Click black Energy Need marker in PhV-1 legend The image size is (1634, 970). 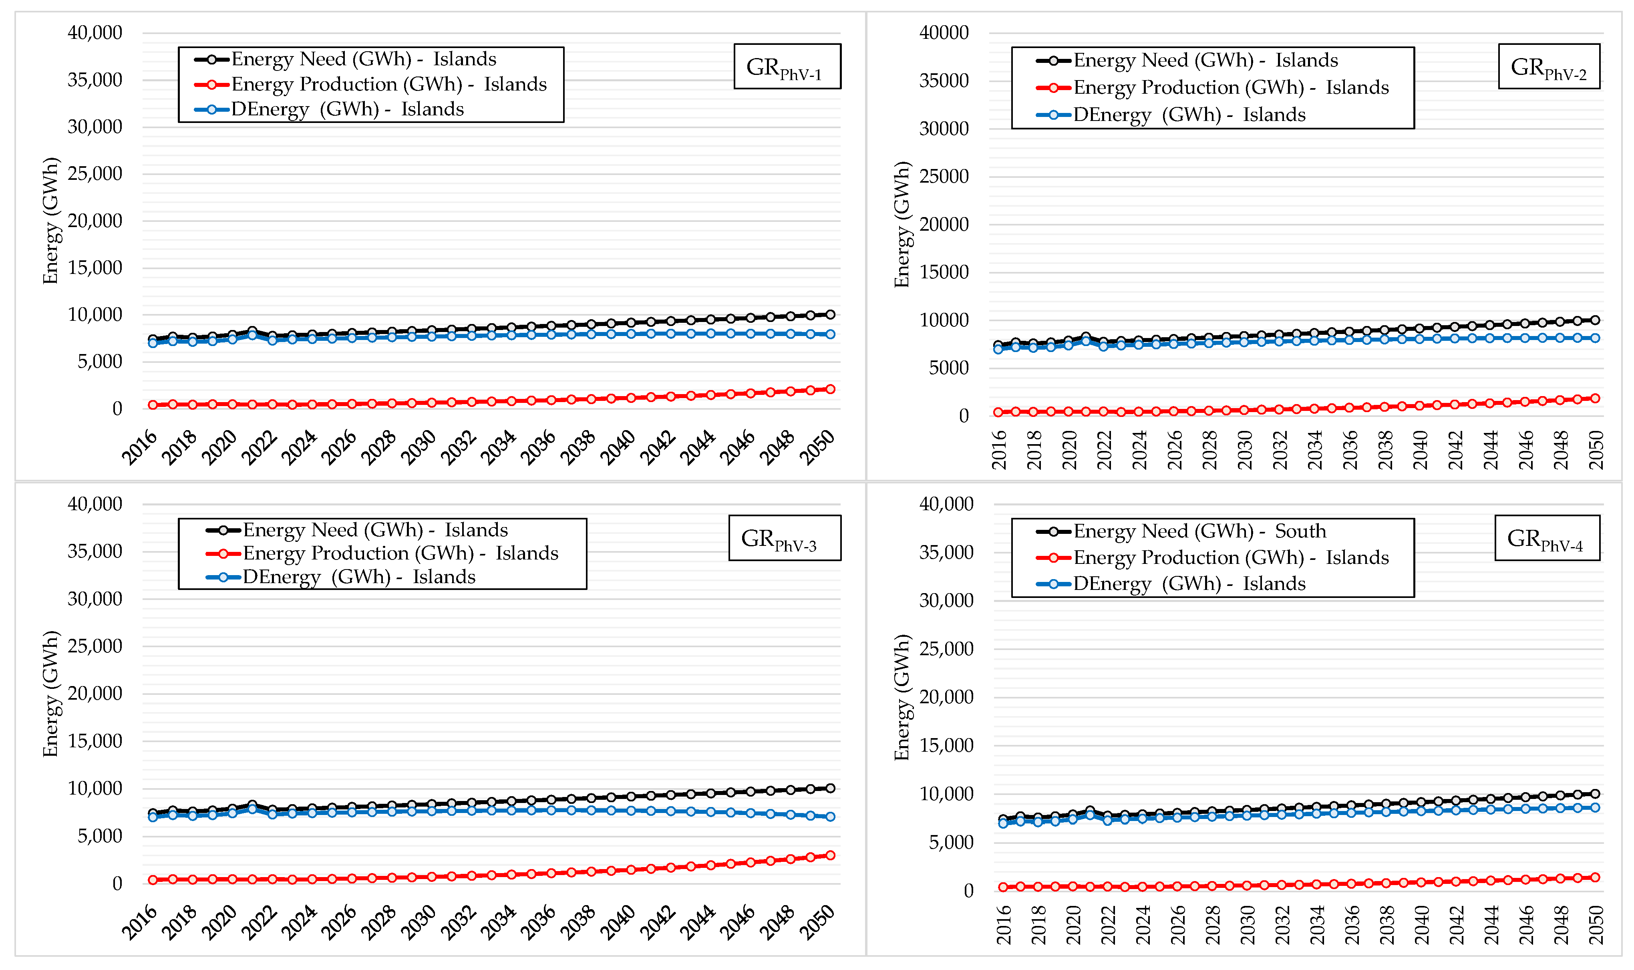tap(212, 60)
